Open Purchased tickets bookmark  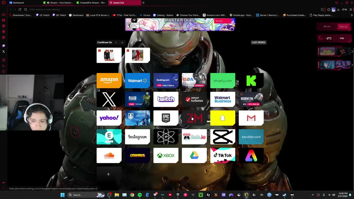(294, 15)
